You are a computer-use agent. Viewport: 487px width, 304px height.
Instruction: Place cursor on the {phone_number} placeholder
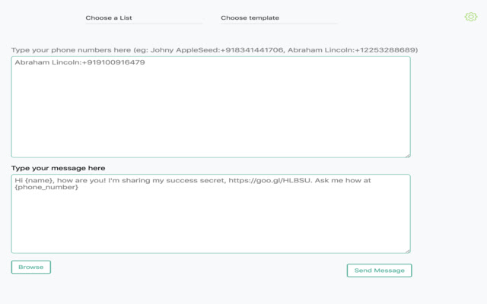coord(46,188)
